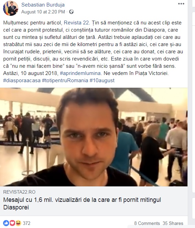
Task: Open the August 10 at 2:20 PM timestamp
Action: [x=43, y=12]
